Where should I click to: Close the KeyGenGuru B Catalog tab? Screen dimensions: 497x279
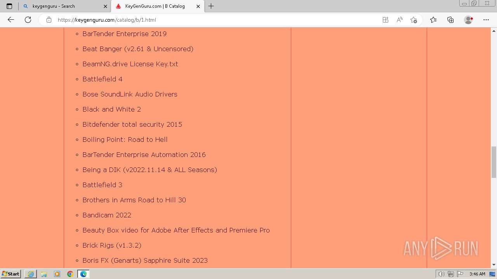pos(198,6)
